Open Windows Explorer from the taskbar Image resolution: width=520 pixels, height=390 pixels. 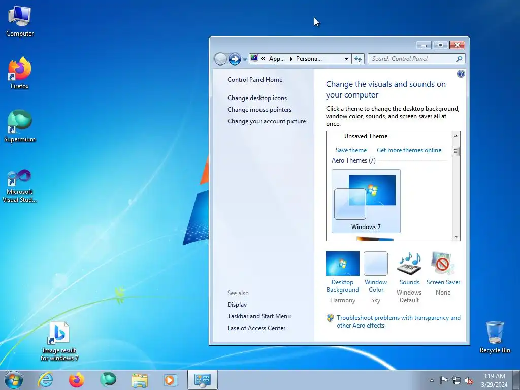tap(140, 380)
